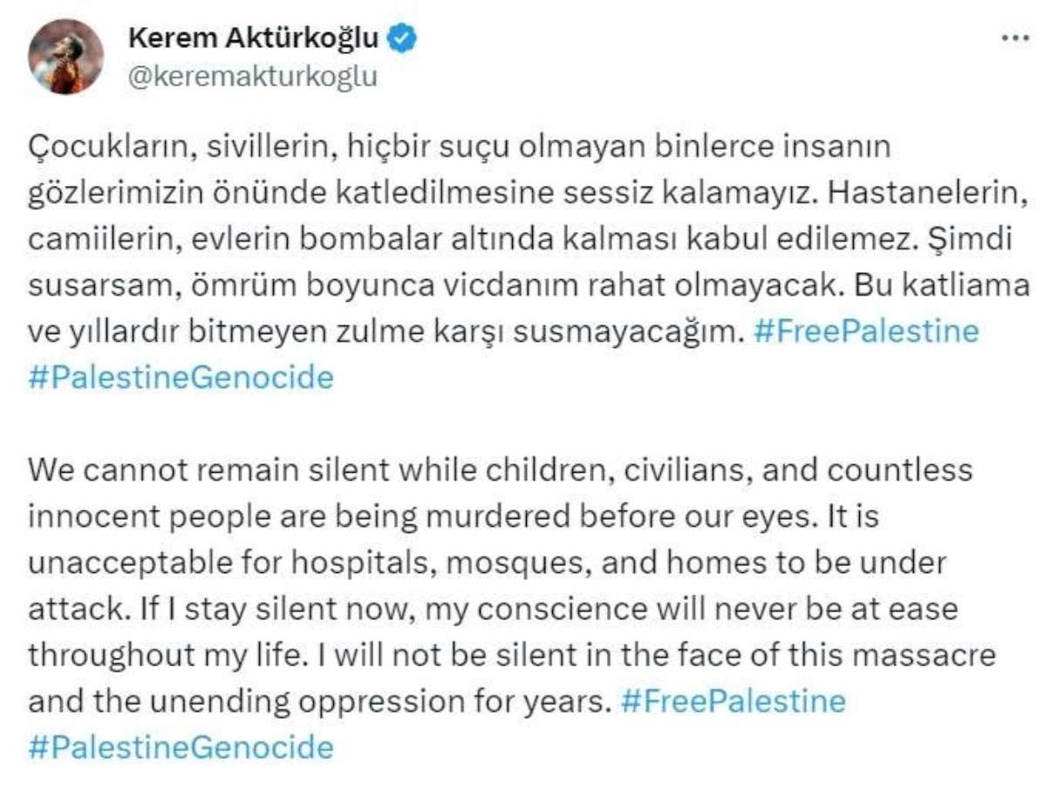Open #FreePalestine hashtag after the Turkish text
The height and width of the screenshot is (785, 1058).
pos(865,332)
